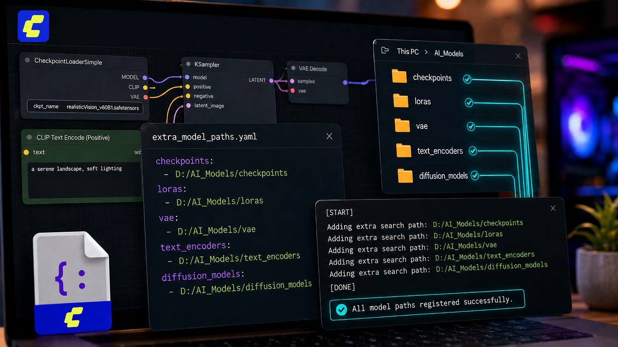Viewport: 618px width, 347px height.
Task: Collapse the CheckpointLoaderSimple node via its dot
Action: click(28, 61)
